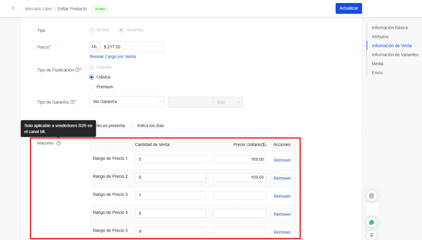Open the Sin Garantía dropdown
Image resolution: width=422 pixels, height=240 pixels.
(127, 102)
